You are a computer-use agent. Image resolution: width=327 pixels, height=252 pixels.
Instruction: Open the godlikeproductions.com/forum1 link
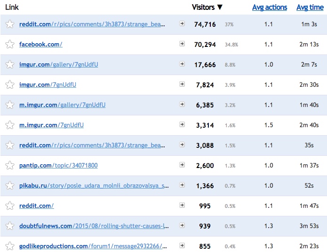(x=93, y=246)
